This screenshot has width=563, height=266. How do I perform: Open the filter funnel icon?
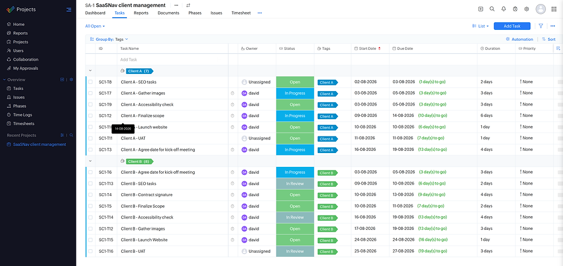click(x=541, y=26)
